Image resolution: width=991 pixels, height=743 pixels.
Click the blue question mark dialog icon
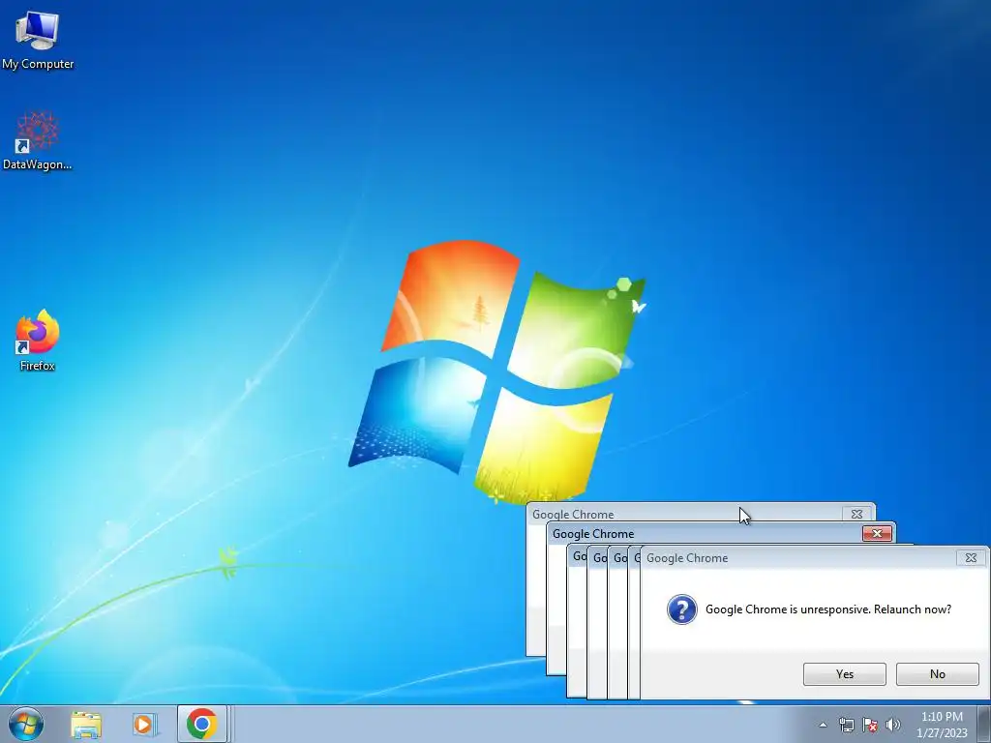click(x=682, y=609)
